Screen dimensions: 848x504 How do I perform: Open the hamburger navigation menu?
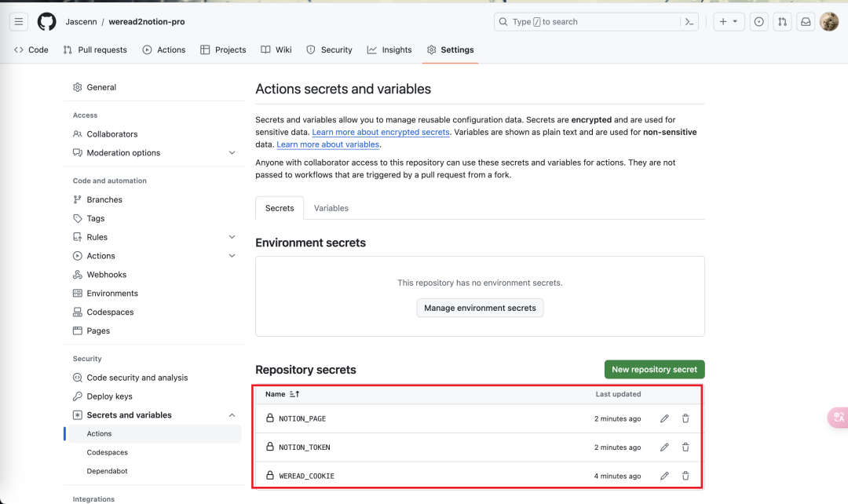19,21
